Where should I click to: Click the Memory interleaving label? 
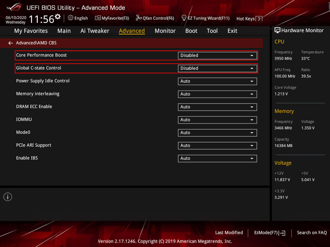(38, 94)
